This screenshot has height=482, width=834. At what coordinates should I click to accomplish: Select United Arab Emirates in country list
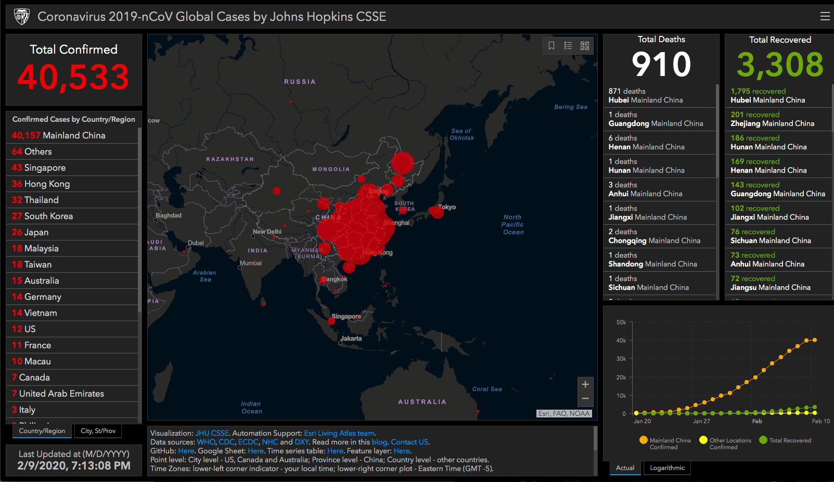(x=72, y=394)
